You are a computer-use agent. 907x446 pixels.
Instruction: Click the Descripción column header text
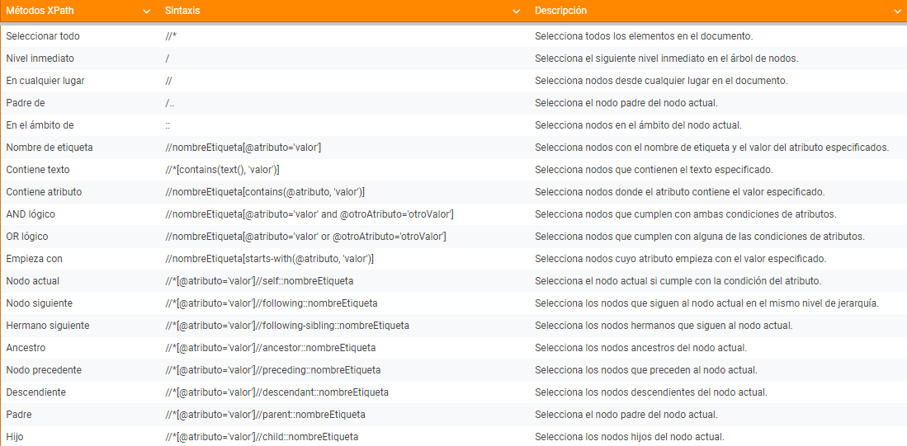coord(560,12)
